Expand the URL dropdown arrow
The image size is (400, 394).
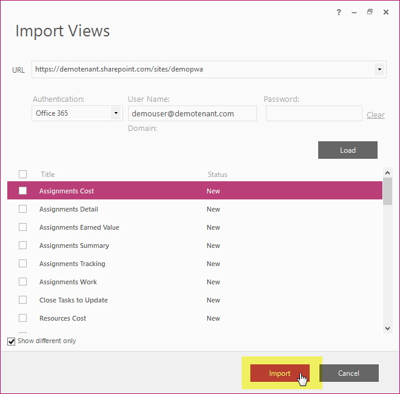(x=379, y=70)
